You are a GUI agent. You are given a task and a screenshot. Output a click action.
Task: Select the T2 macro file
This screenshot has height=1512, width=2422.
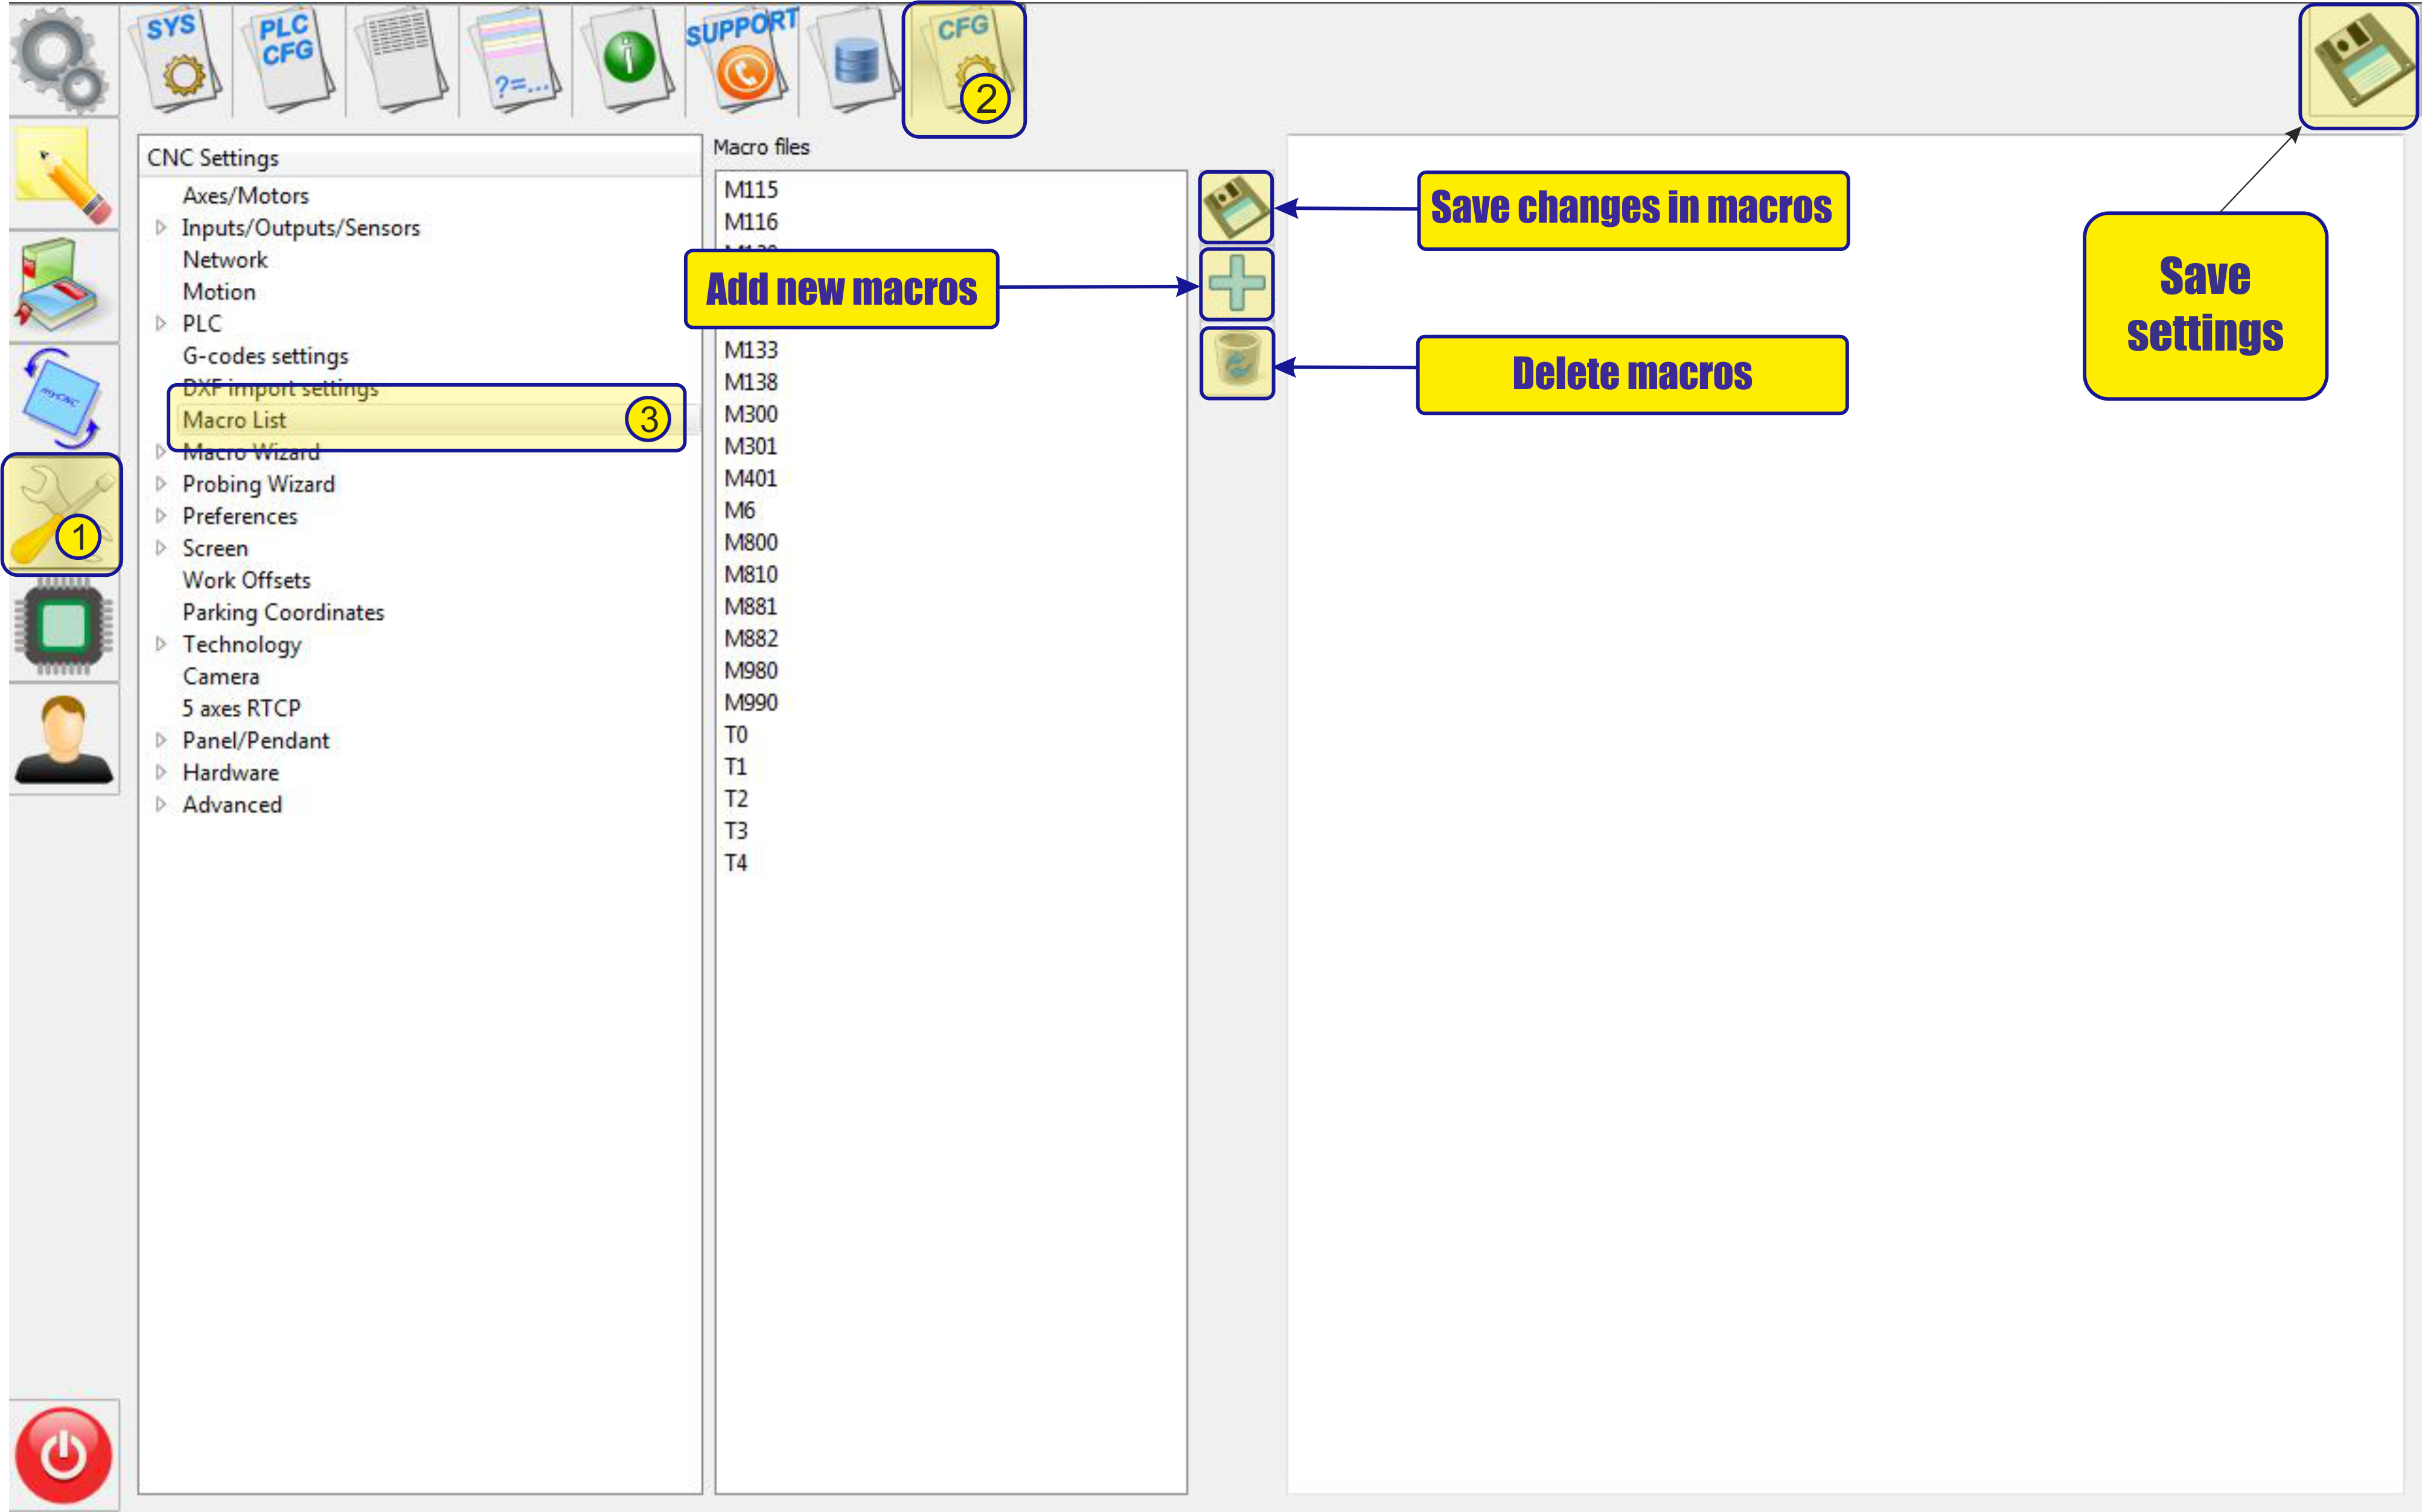[735, 799]
